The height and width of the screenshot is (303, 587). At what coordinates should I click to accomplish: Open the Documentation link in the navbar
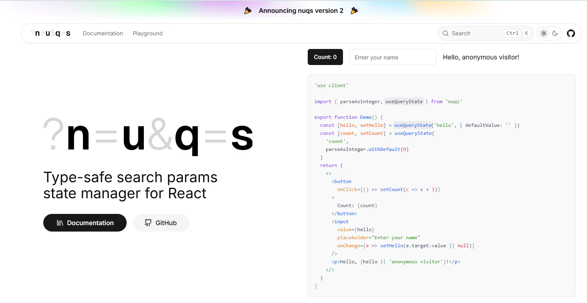(x=103, y=33)
